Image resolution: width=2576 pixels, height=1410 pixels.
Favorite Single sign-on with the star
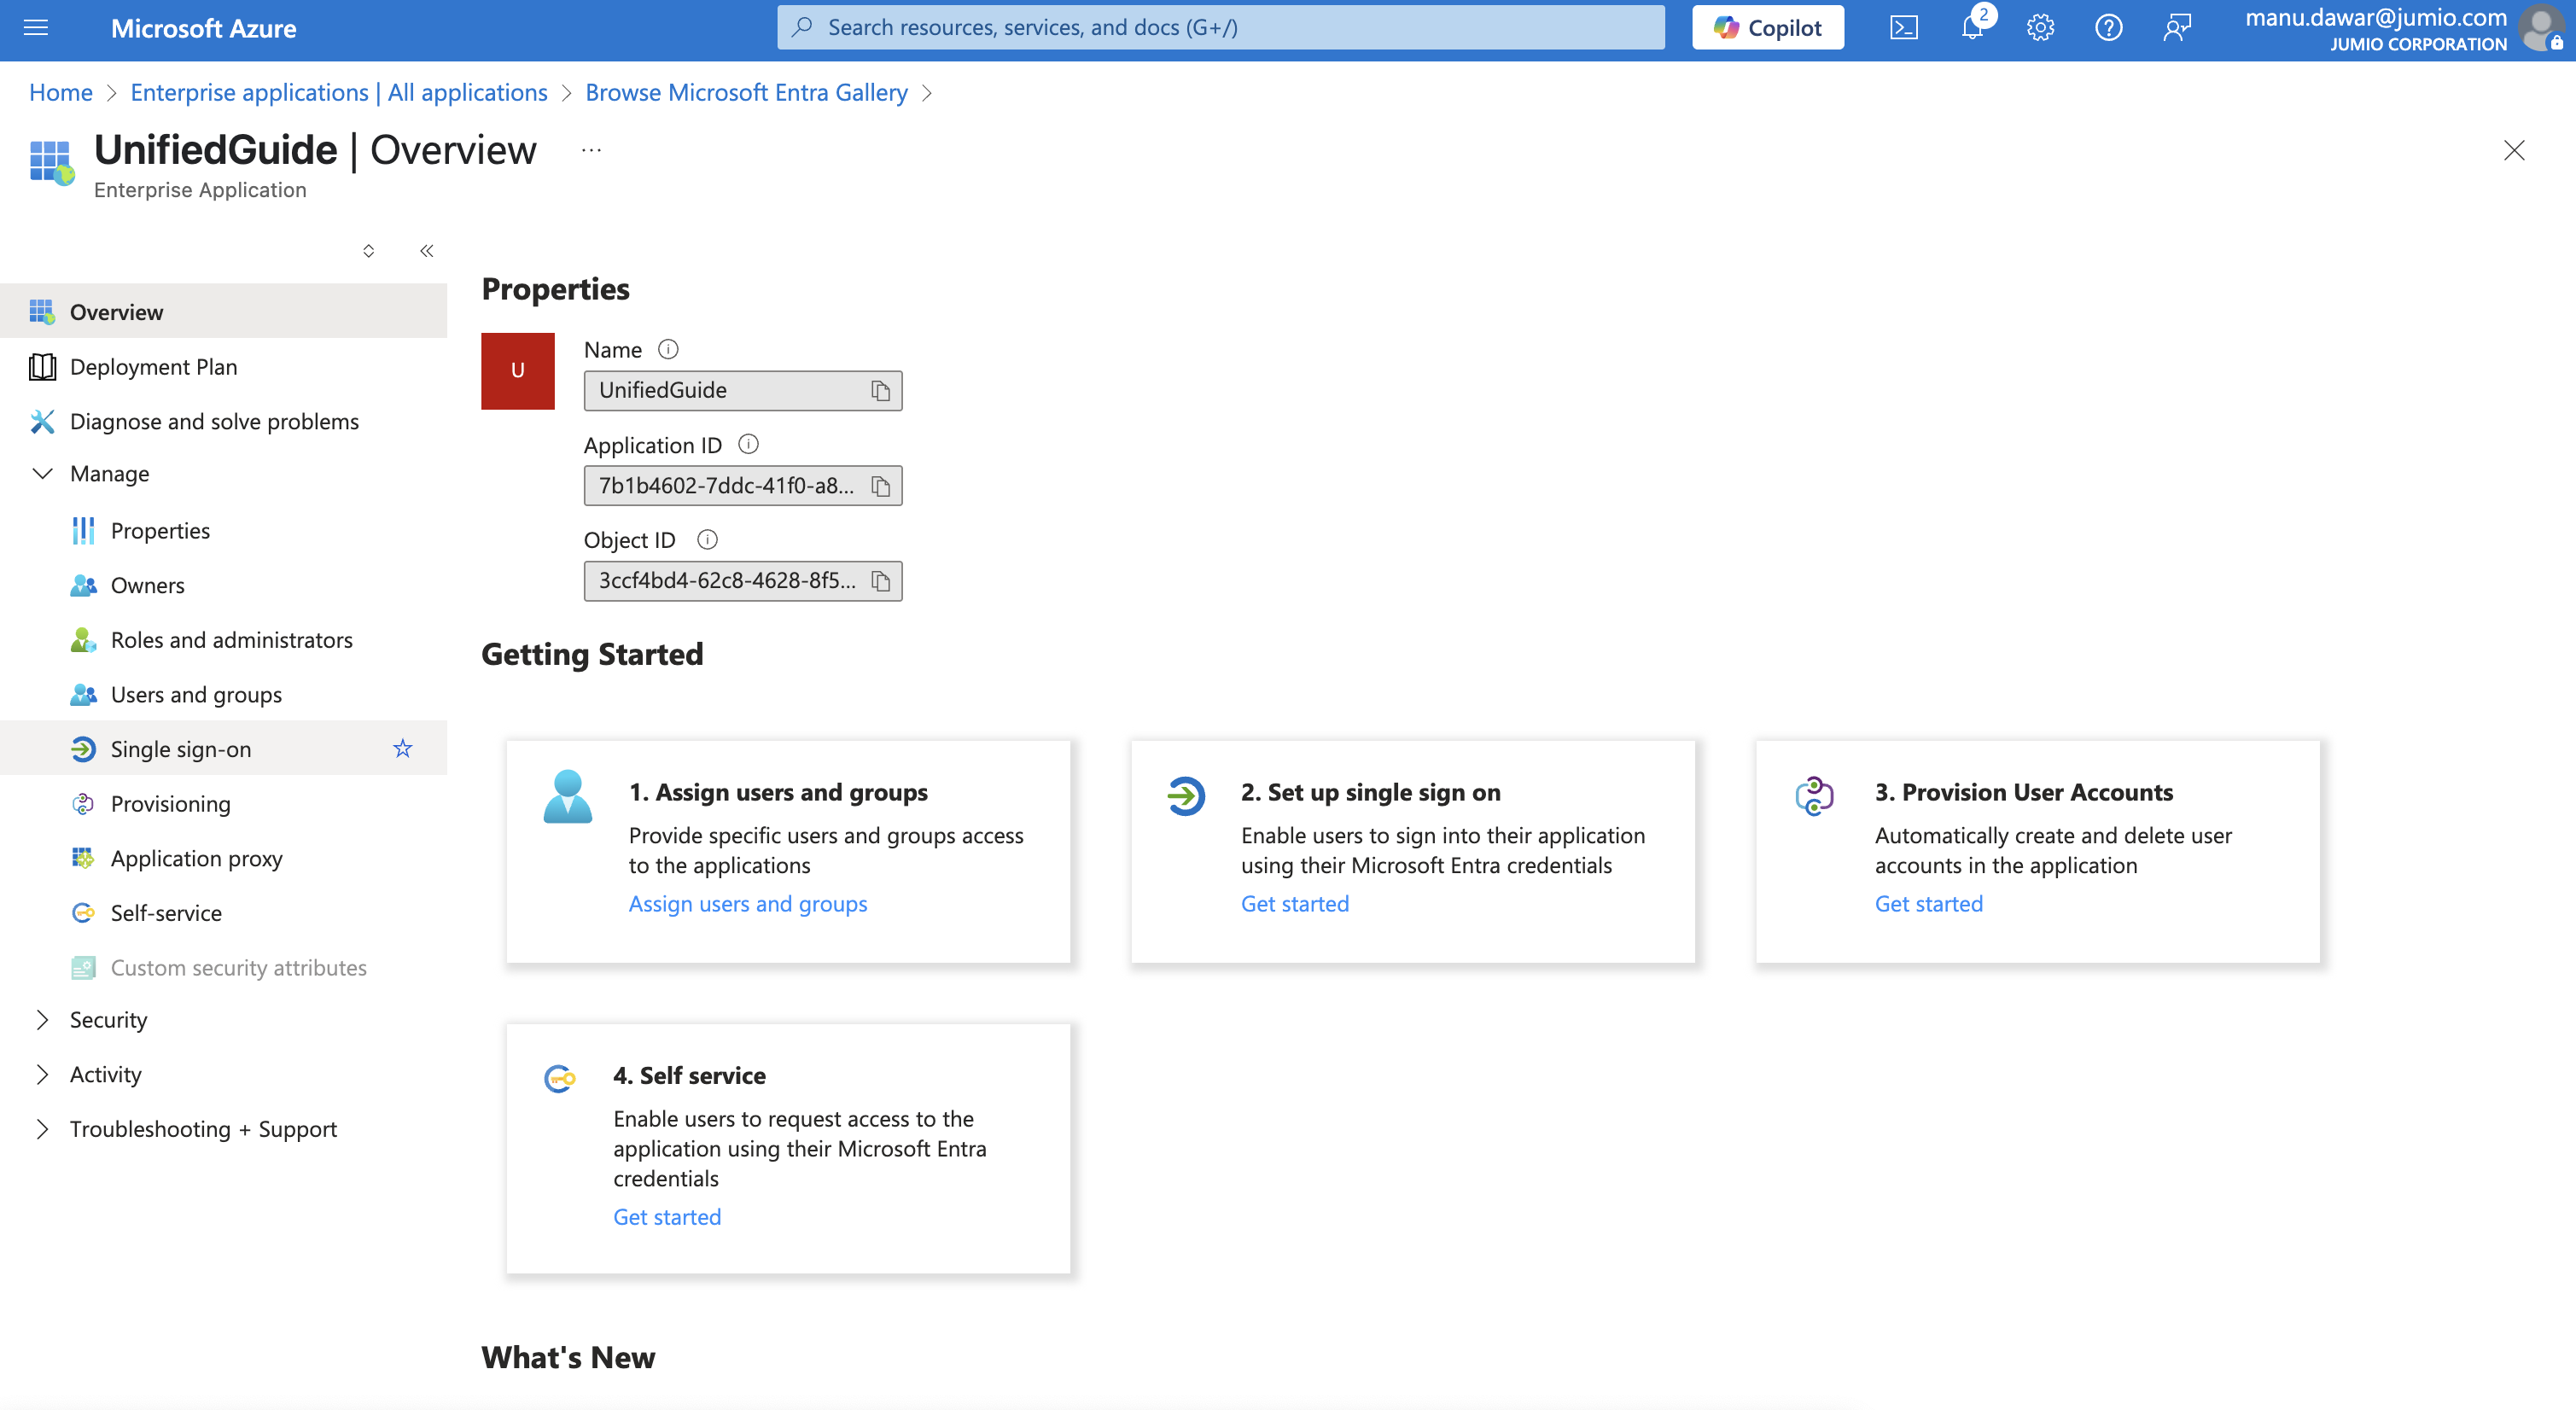(402, 749)
